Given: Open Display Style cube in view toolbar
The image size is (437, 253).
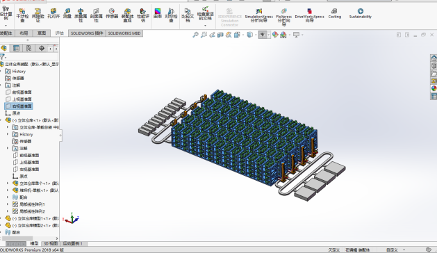Looking at the screenshot, I should point(250,35).
